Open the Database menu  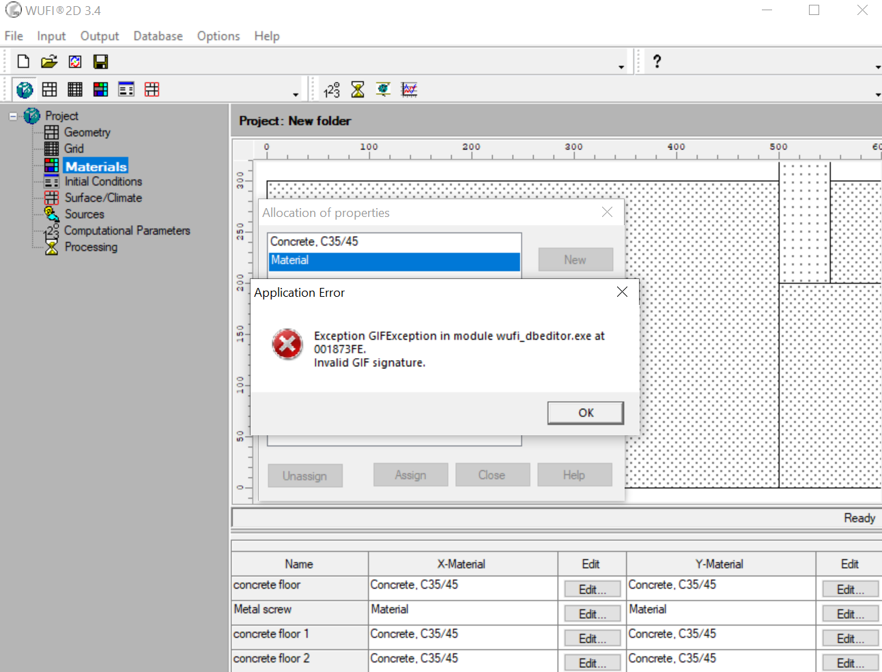tap(158, 36)
